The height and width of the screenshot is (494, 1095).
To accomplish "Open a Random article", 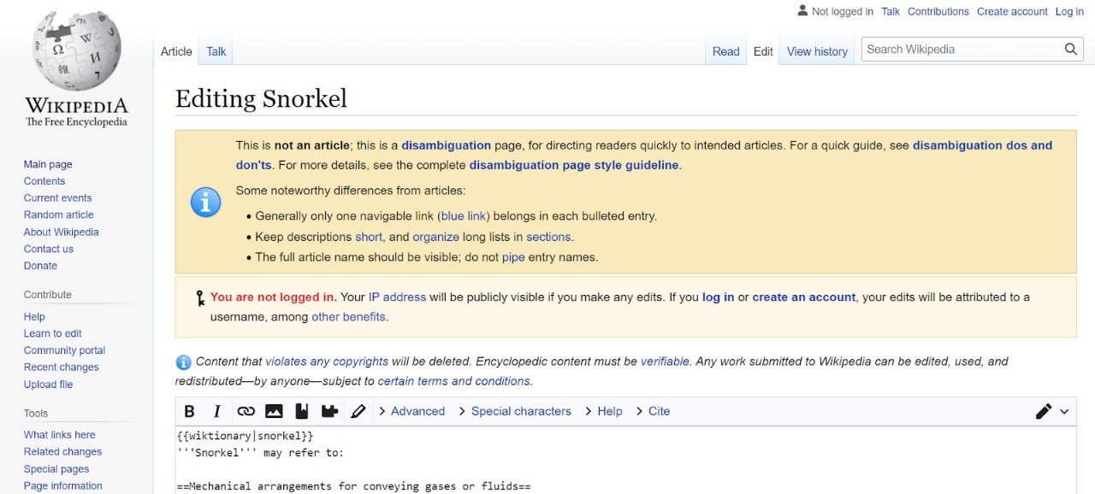I will [x=59, y=215].
